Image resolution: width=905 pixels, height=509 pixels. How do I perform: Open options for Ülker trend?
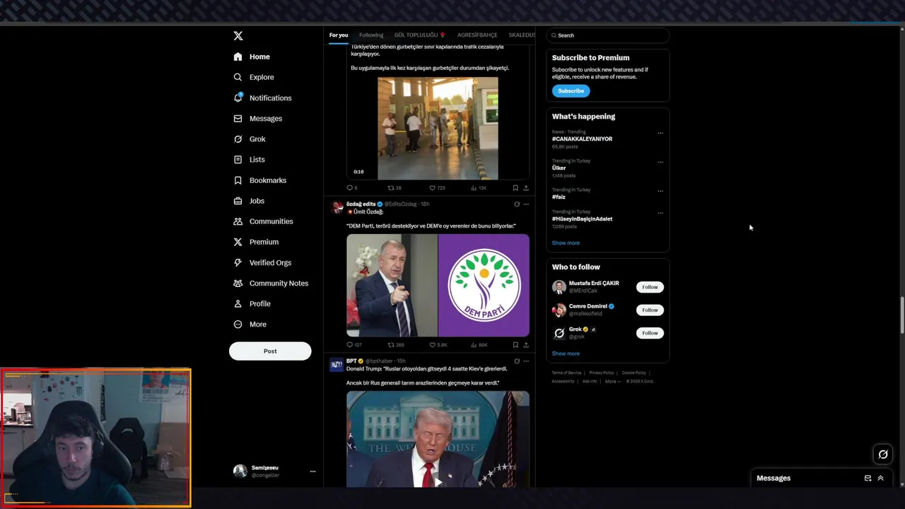(660, 162)
